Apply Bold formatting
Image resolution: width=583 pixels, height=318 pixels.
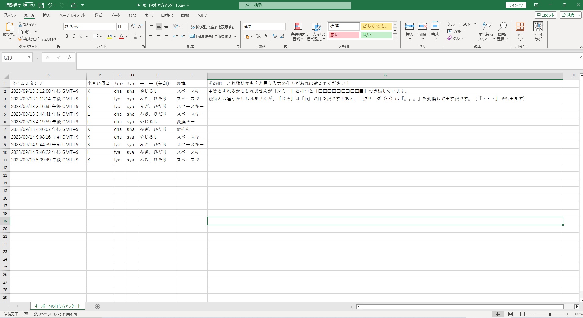67,36
